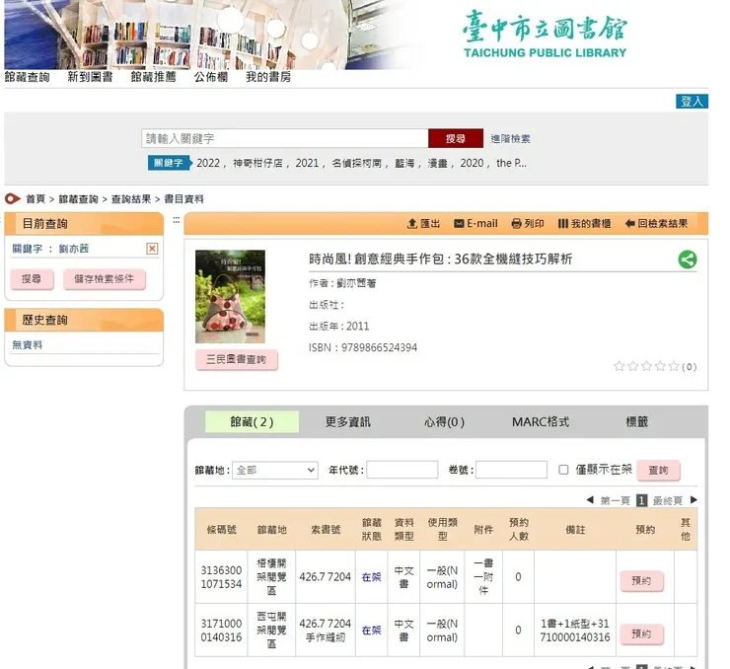The height and width of the screenshot is (669, 730).
Task: Reserve the 梧棲 copy with 預約
Action: (x=641, y=580)
